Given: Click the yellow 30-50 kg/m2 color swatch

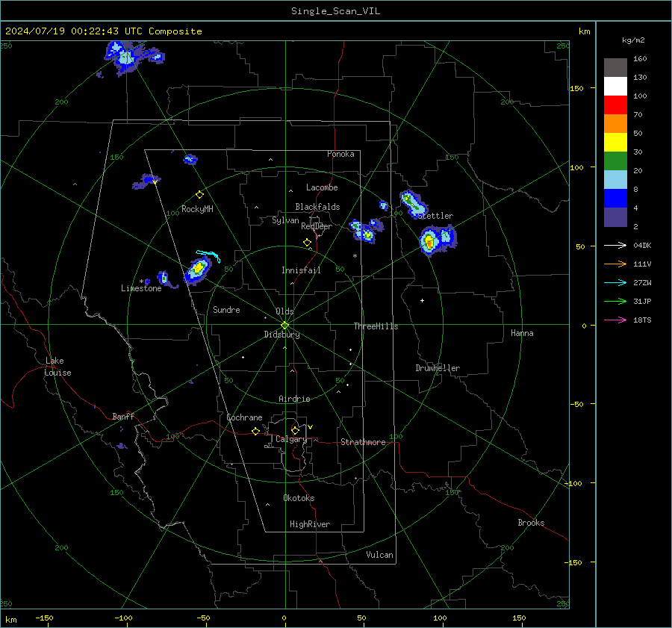Looking at the screenshot, I should [x=615, y=143].
